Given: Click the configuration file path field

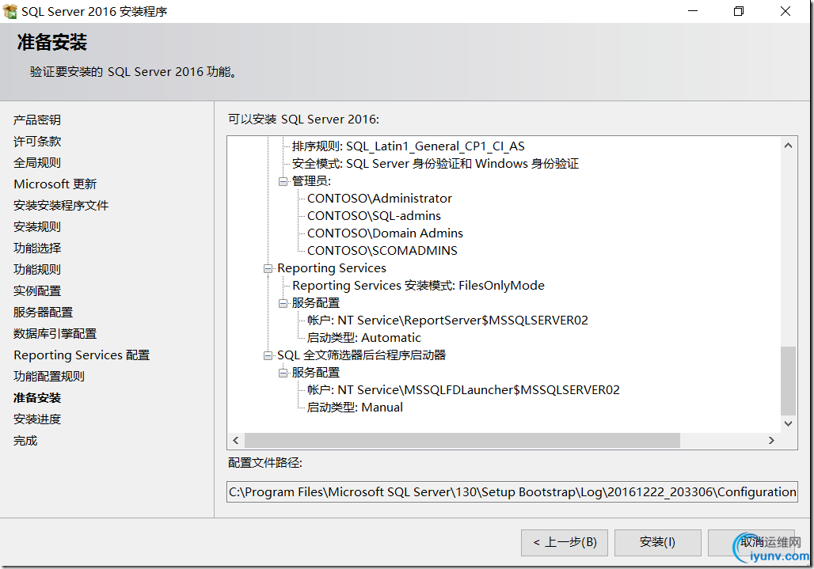Looking at the screenshot, I should point(512,491).
